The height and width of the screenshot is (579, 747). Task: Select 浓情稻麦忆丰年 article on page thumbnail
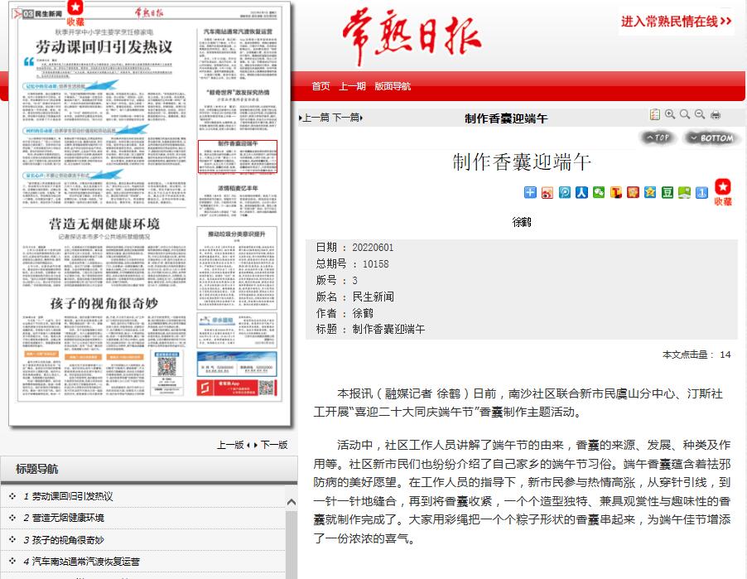click(237, 188)
